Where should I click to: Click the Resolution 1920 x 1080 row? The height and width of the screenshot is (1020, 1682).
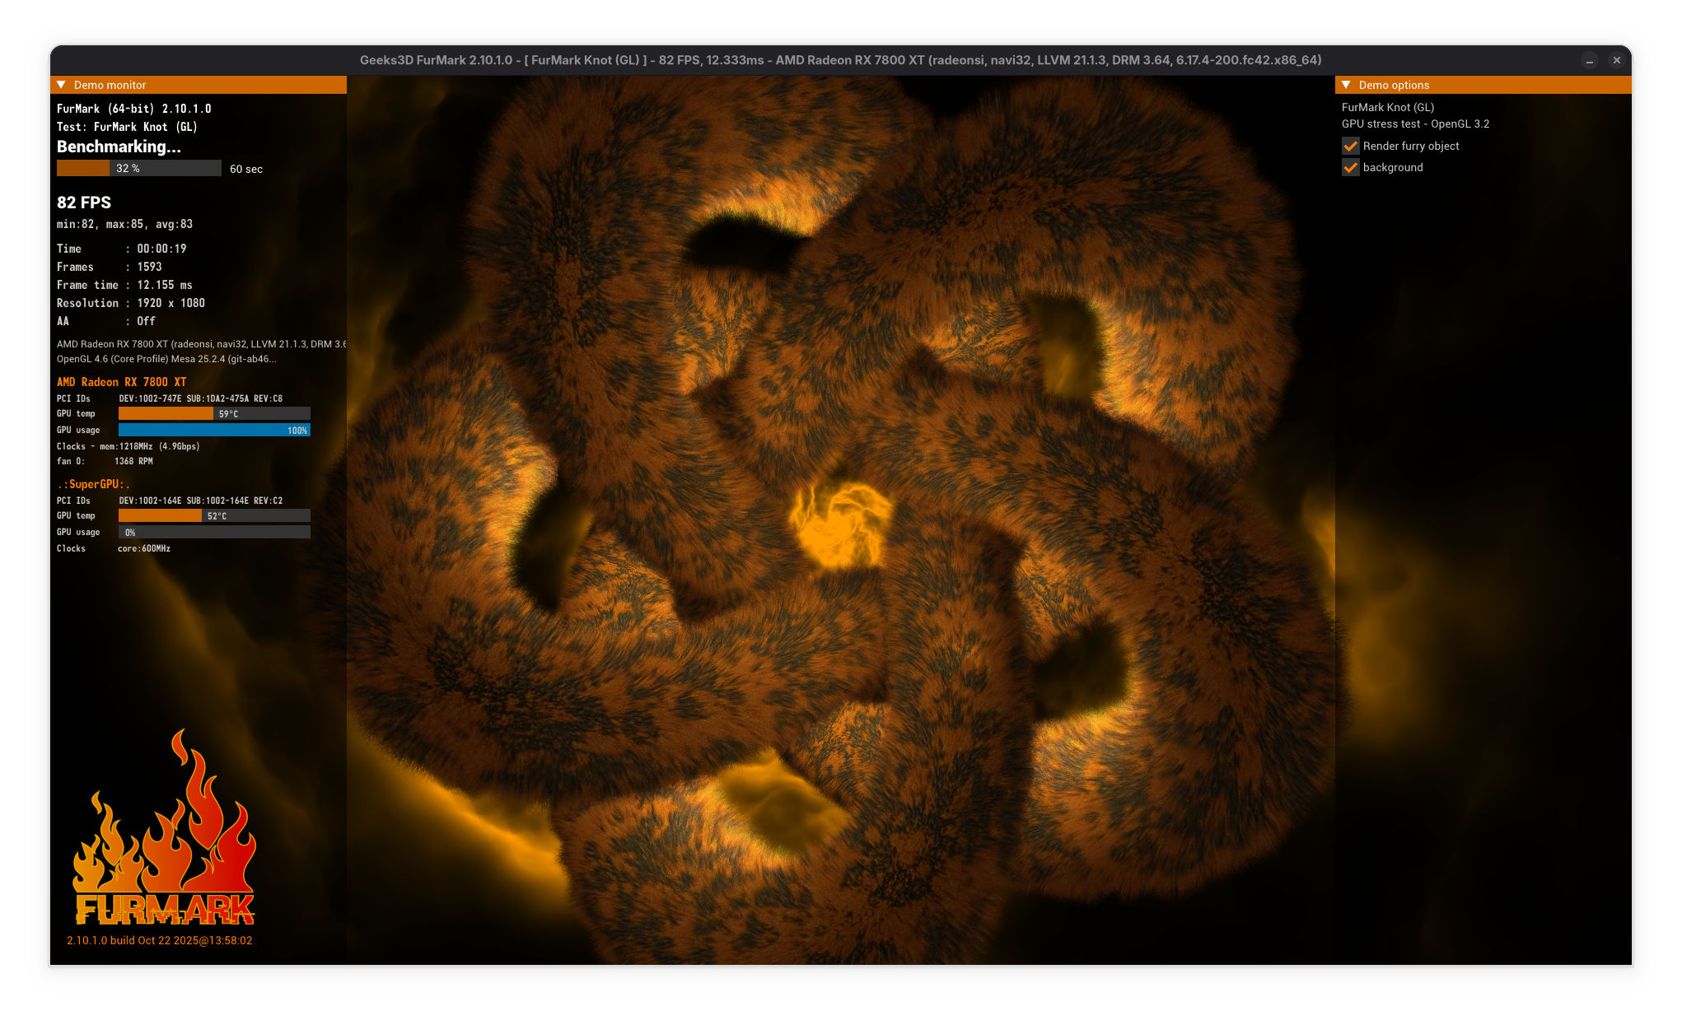(131, 303)
